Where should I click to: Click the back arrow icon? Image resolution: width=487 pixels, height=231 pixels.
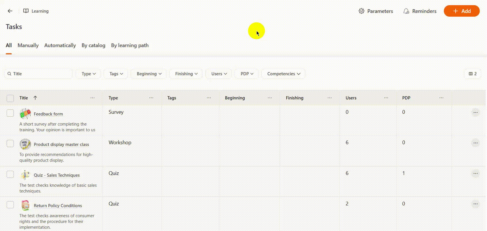click(x=10, y=11)
